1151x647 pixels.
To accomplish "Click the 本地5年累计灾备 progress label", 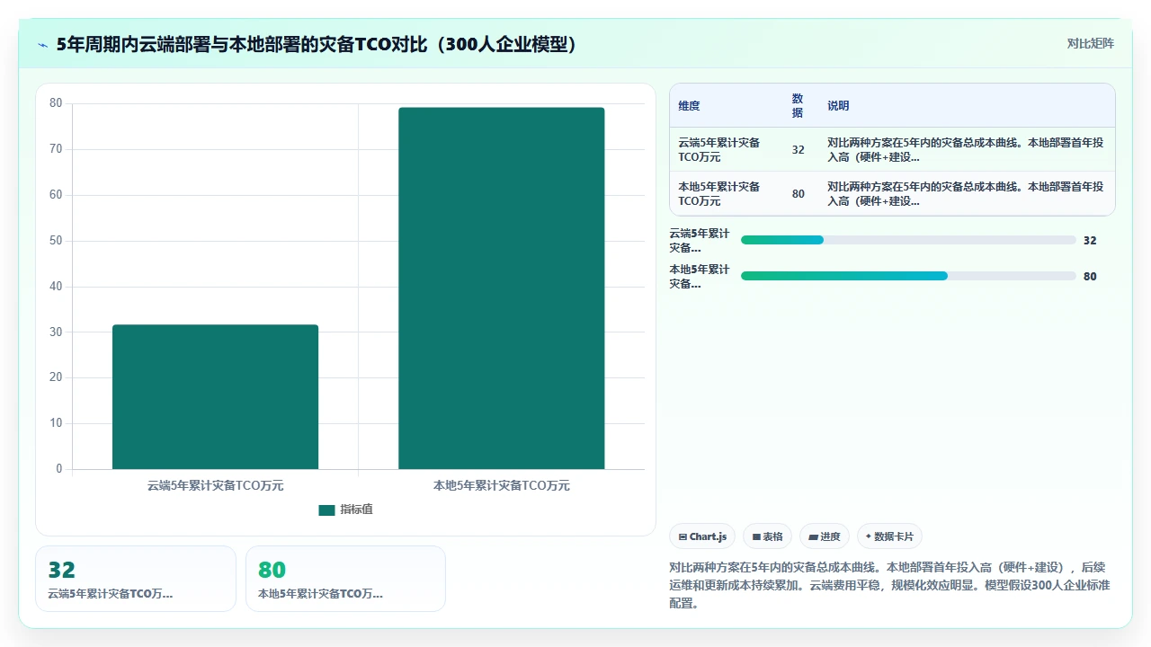I will coord(700,276).
